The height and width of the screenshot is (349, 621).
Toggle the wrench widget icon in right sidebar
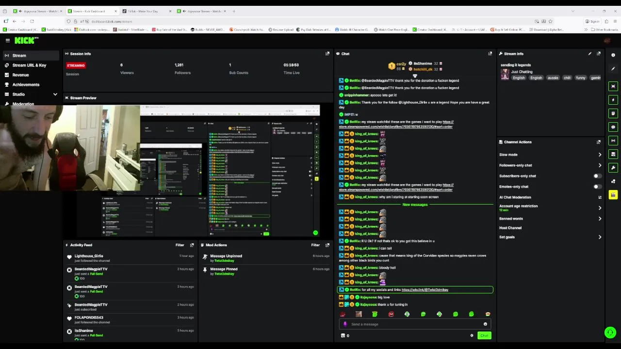pyautogui.click(x=613, y=168)
